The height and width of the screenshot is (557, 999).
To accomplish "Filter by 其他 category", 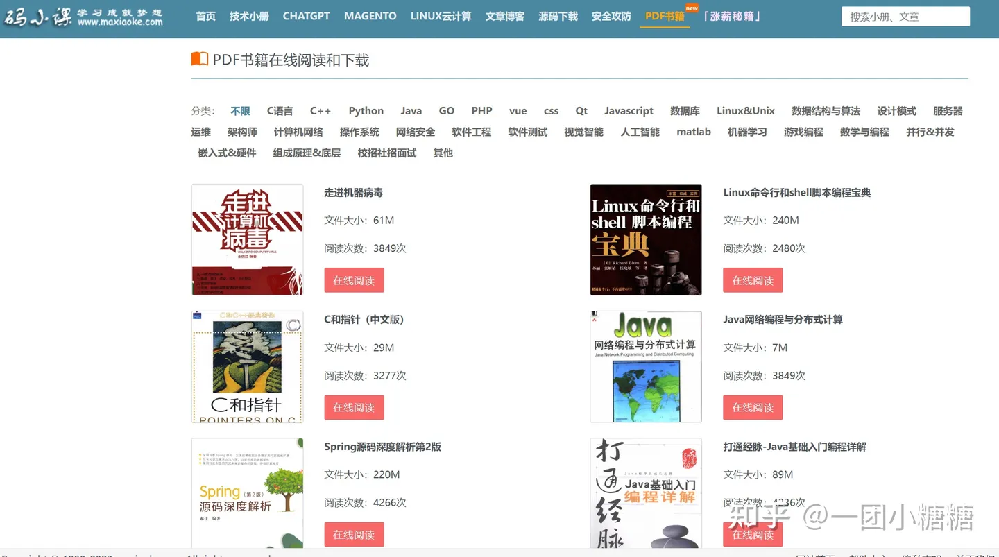I will point(443,153).
